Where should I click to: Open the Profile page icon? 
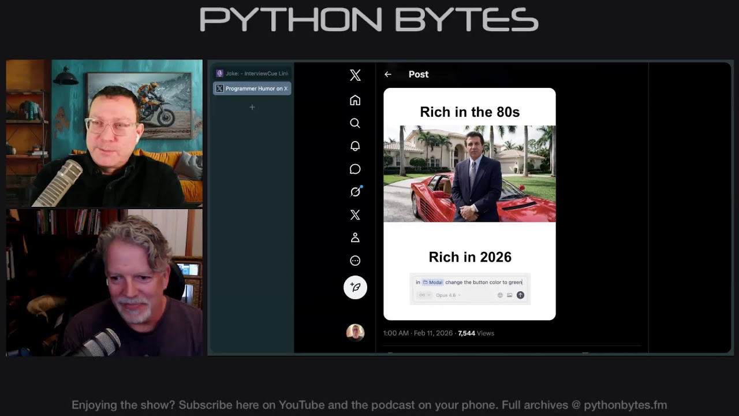[355, 237]
